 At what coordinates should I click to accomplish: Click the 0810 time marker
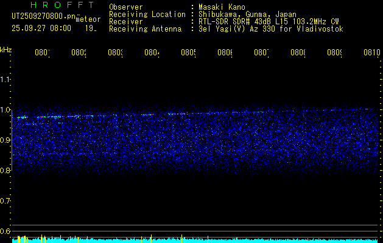[x=372, y=53]
